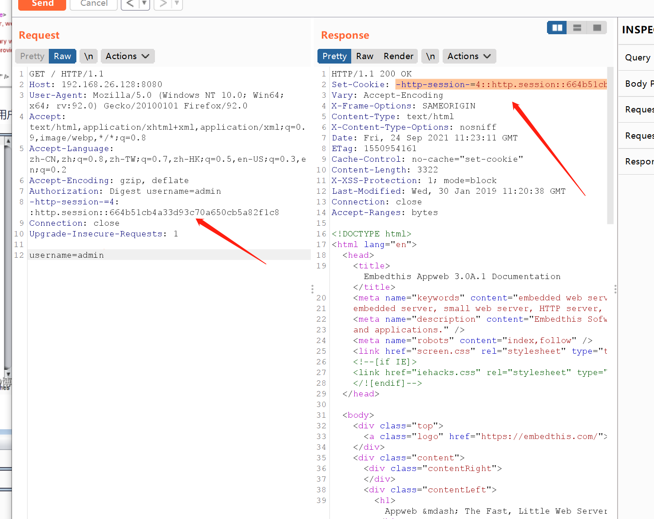Click the 'Connection: close' response header

(x=377, y=202)
